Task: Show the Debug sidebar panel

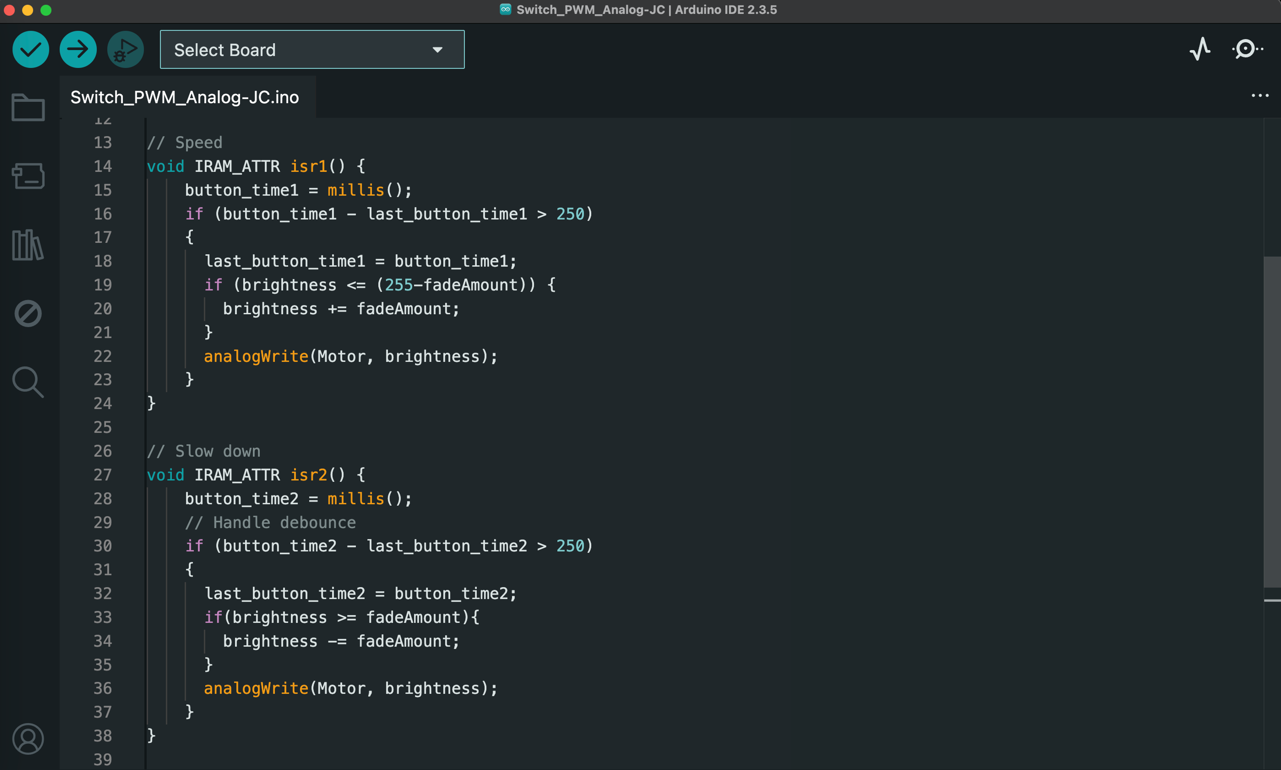Action: pos(28,313)
